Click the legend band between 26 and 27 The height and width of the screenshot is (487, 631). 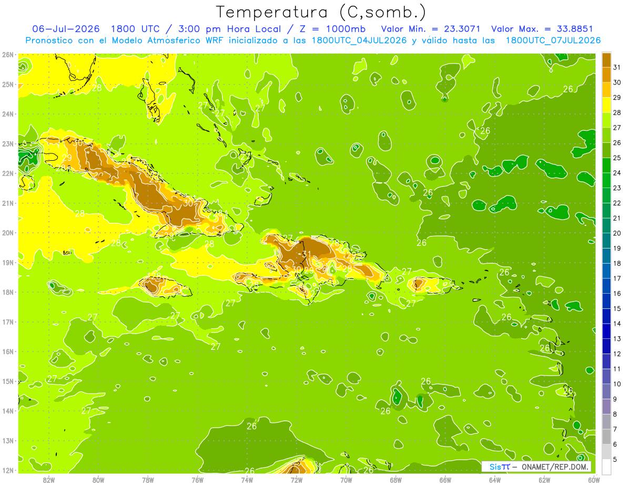click(x=606, y=135)
